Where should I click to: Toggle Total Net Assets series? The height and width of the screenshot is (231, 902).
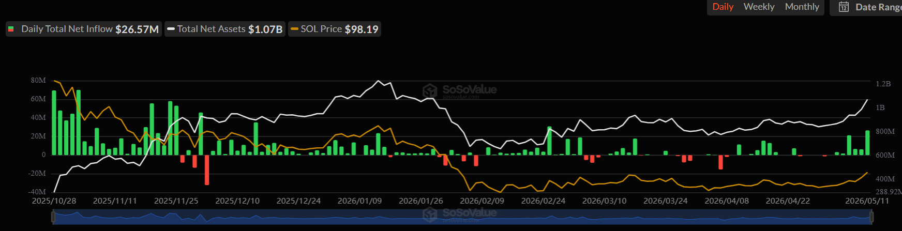pos(225,29)
